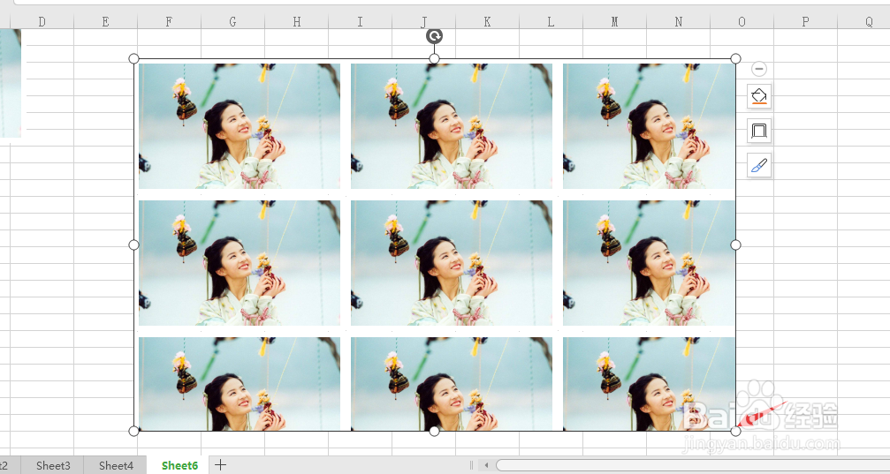Image resolution: width=890 pixels, height=474 pixels.
Task: Select column L header
Action: tap(551, 21)
